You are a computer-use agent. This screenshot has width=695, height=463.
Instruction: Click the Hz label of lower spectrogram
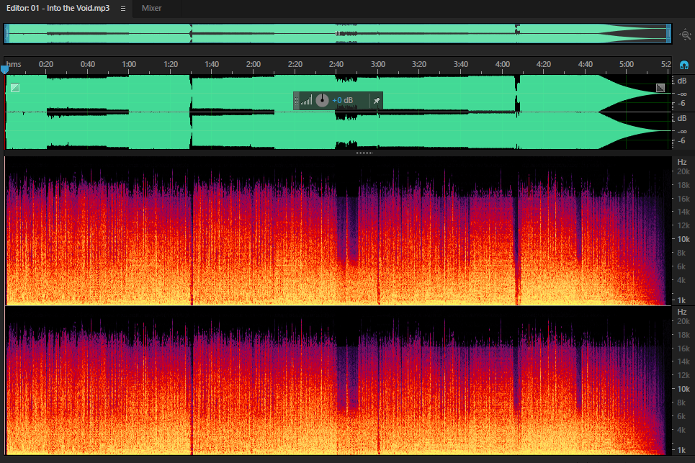click(682, 312)
